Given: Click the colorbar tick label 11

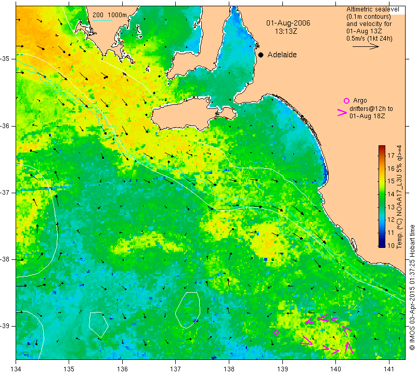Looking at the screenshot, I should 391,232.
